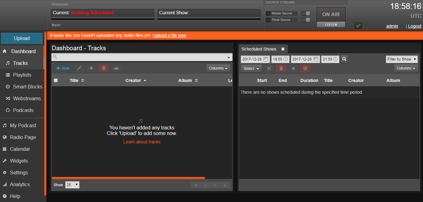Click the 'Upload a file now' link
The width and height of the screenshot is (423, 202).
click(169, 35)
